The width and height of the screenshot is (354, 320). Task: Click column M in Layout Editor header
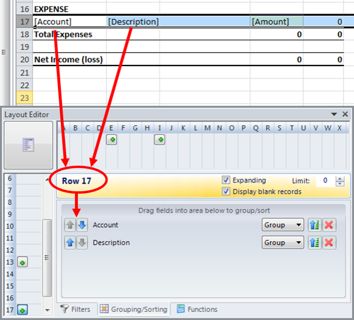coord(208,128)
